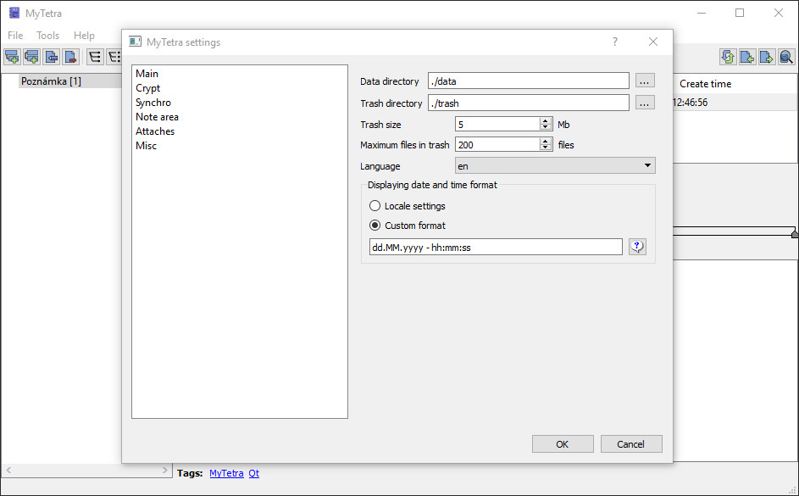Image resolution: width=799 pixels, height=496 pixels.
Task: Click the custom date format text field
Action: (x=496, y=248)
